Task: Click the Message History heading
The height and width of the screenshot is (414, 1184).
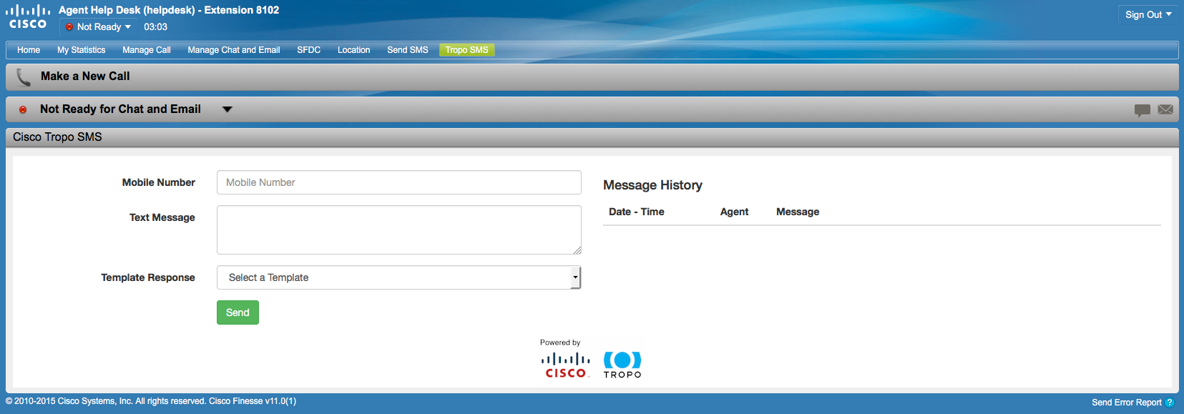Action: pos(652,185)
